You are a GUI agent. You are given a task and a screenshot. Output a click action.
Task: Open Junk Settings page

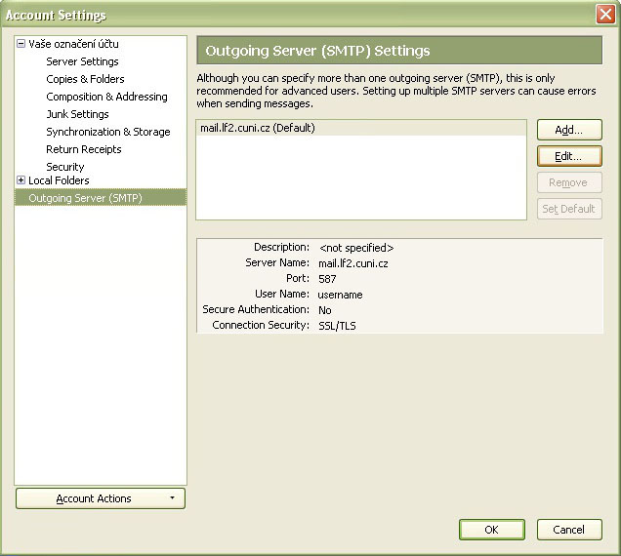pos(78,114)
